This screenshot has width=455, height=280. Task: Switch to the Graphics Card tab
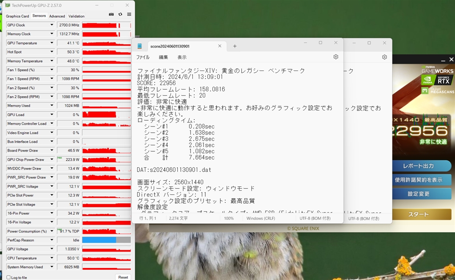17,16
